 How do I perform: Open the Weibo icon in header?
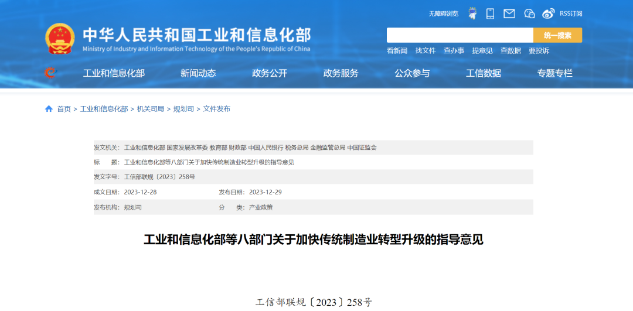coord(548,13)
